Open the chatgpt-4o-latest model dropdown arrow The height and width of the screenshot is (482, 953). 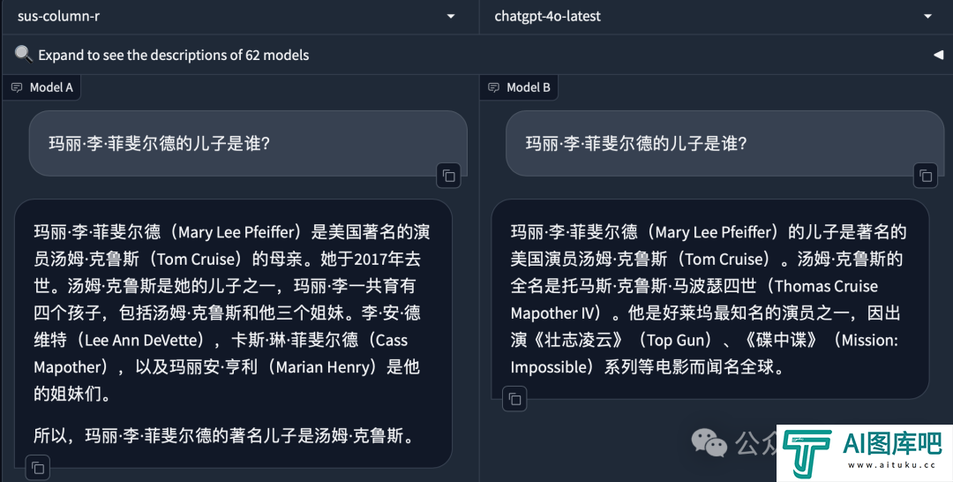point(927,17)
